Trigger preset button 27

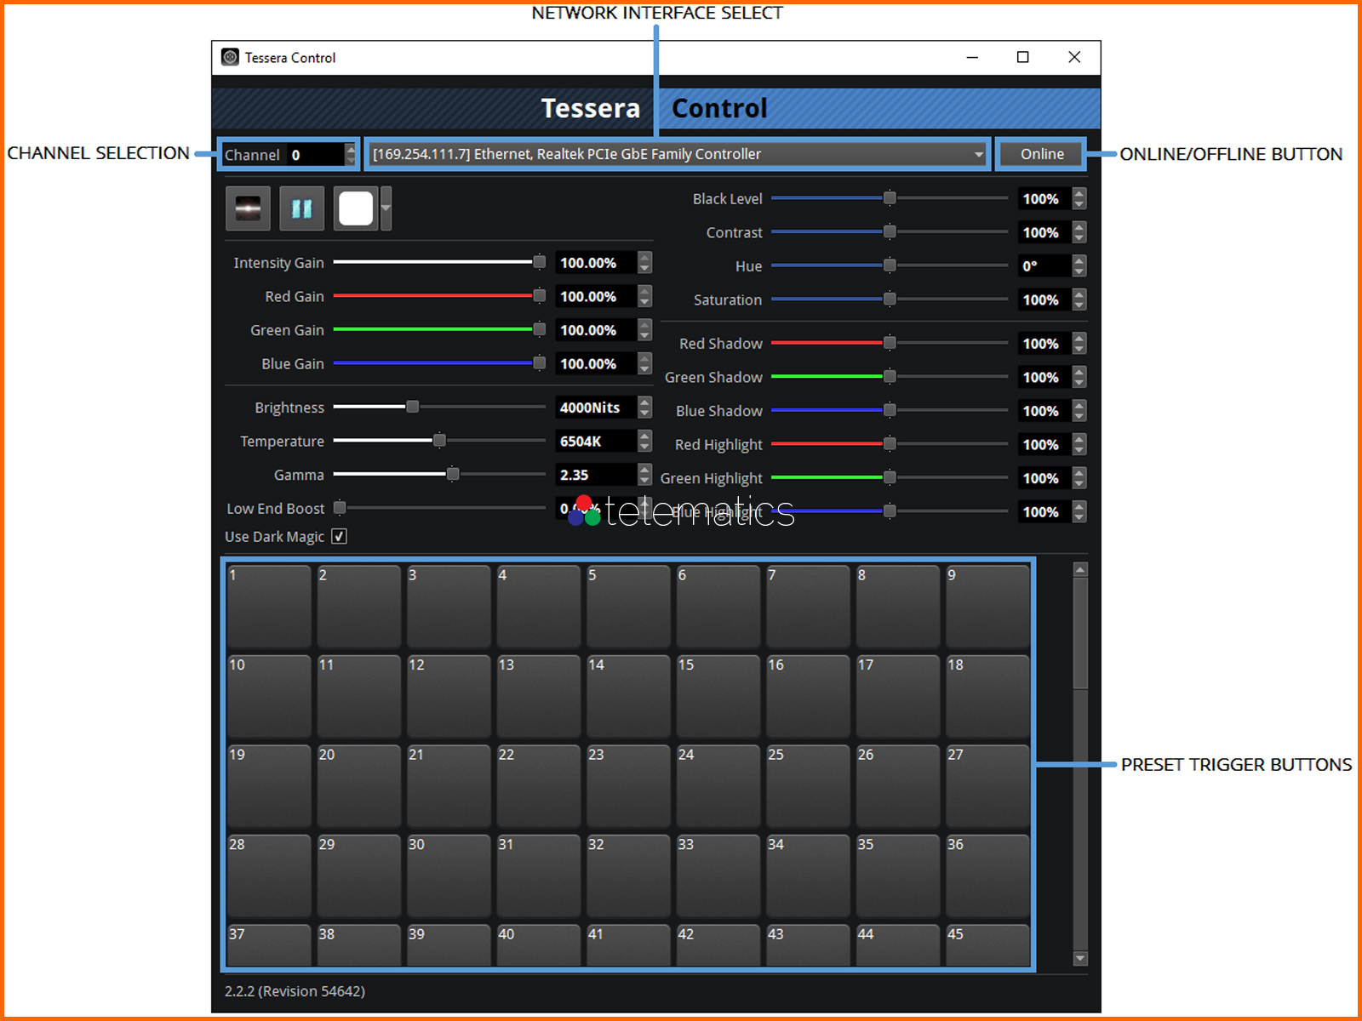[987, 785]
